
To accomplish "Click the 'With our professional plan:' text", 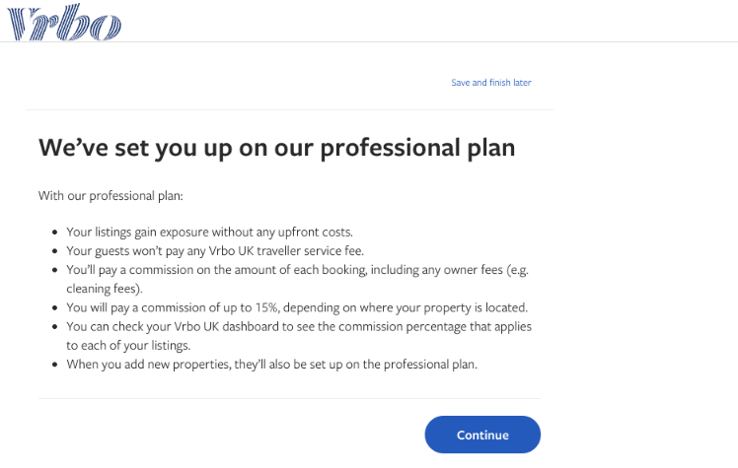I will 111,196.
